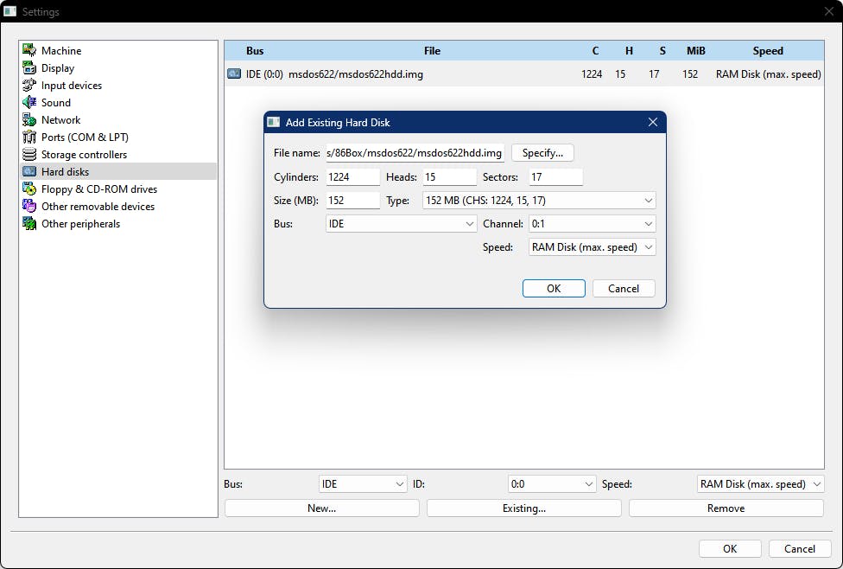The image size is (843, 569).
Task: Click the IDE (0:0) bus cell
Action: coord(264,74)
